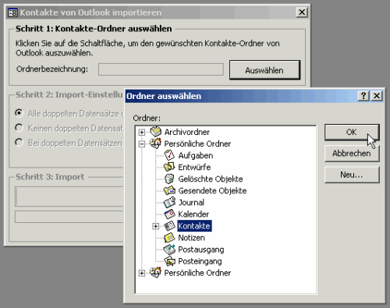
Task: Select the Kalender folder label
Action: [193, 214]
